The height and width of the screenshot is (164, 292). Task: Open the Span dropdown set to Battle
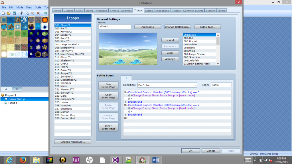221,85
